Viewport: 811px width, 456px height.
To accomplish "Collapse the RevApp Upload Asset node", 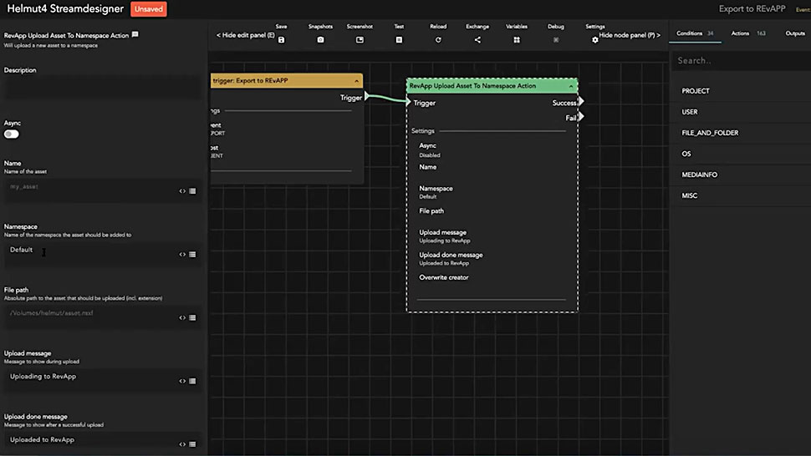I will pyautogui.click(x=571, y=86).
